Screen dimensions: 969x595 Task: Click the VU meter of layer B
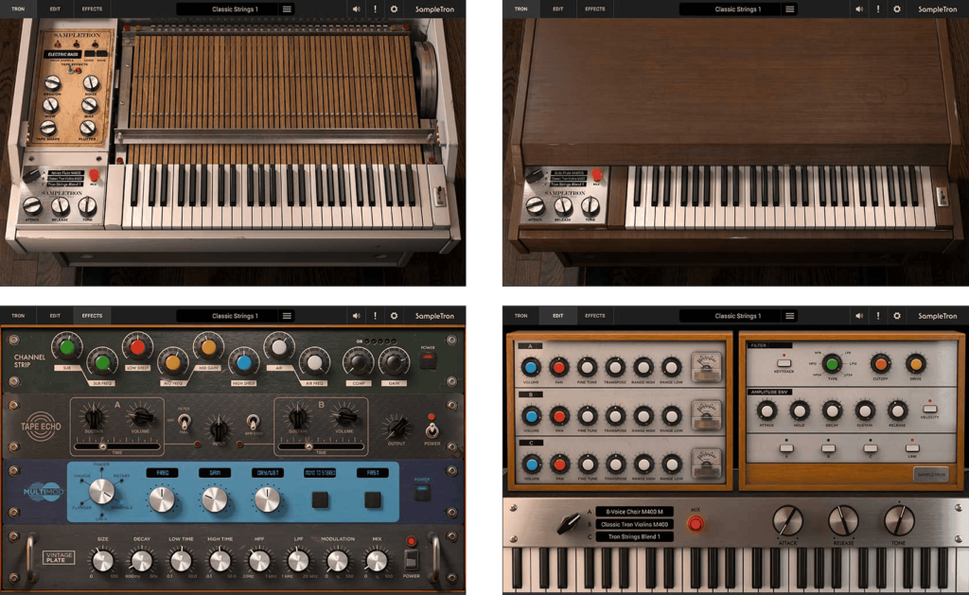tap(706, 416)
